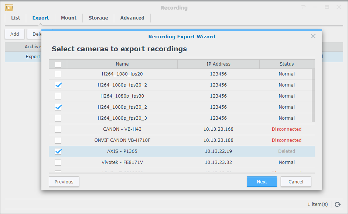Select the Vivotek - FE8171V row

tap(122, 162)
